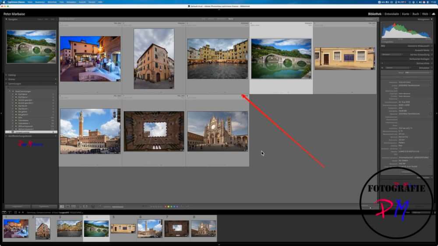438x246 pixels.
Task: Click the grid shortcut icon above filmstrip
Action: coord(16,212)
